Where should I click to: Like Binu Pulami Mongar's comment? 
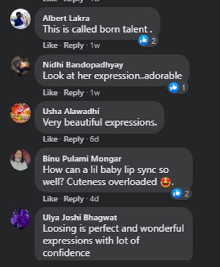click(x=50, y=199)
